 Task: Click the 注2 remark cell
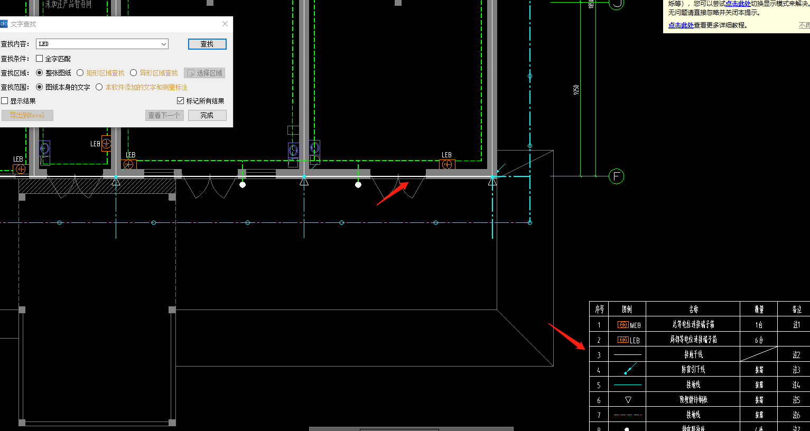[x=796, y=355]
